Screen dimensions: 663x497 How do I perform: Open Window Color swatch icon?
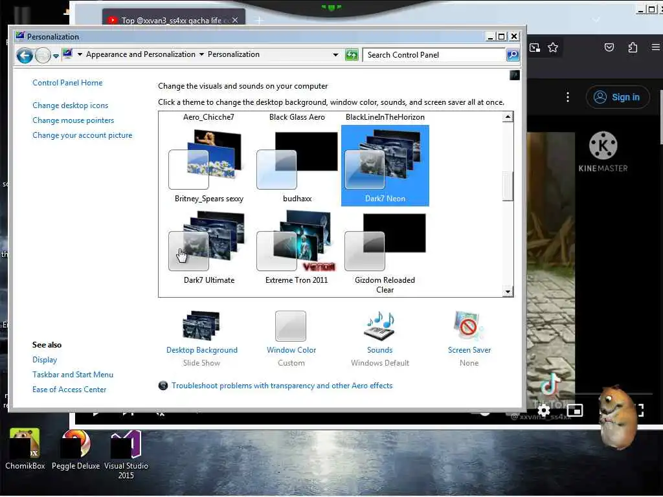pos(291,326)
